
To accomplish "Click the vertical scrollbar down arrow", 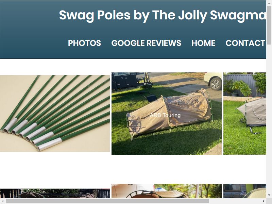I will [x=269, y=195].
